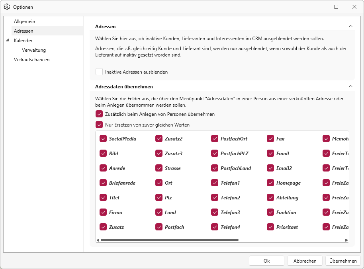Image resolution: width=364 pixels, height=269 pixels.
Task: Minimize the Optionen window
Action: (x=318, y=7)
